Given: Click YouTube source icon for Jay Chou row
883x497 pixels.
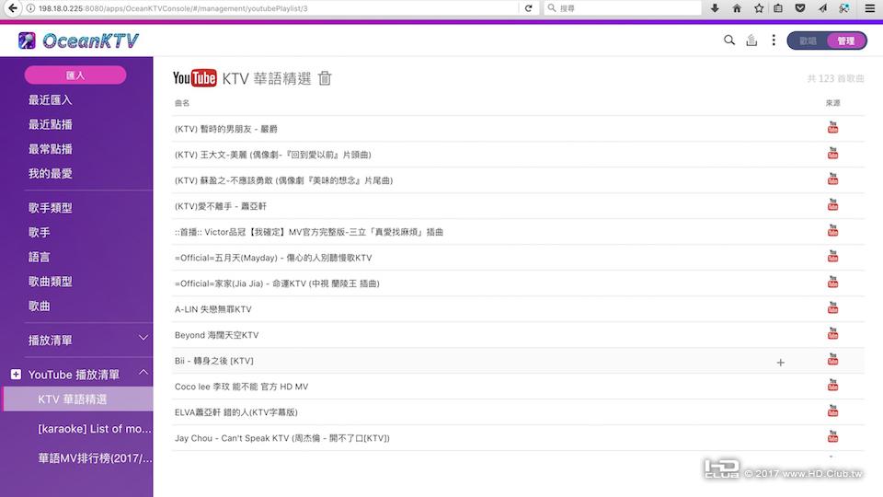Looking at the screenshot, I should coord(833,436).
